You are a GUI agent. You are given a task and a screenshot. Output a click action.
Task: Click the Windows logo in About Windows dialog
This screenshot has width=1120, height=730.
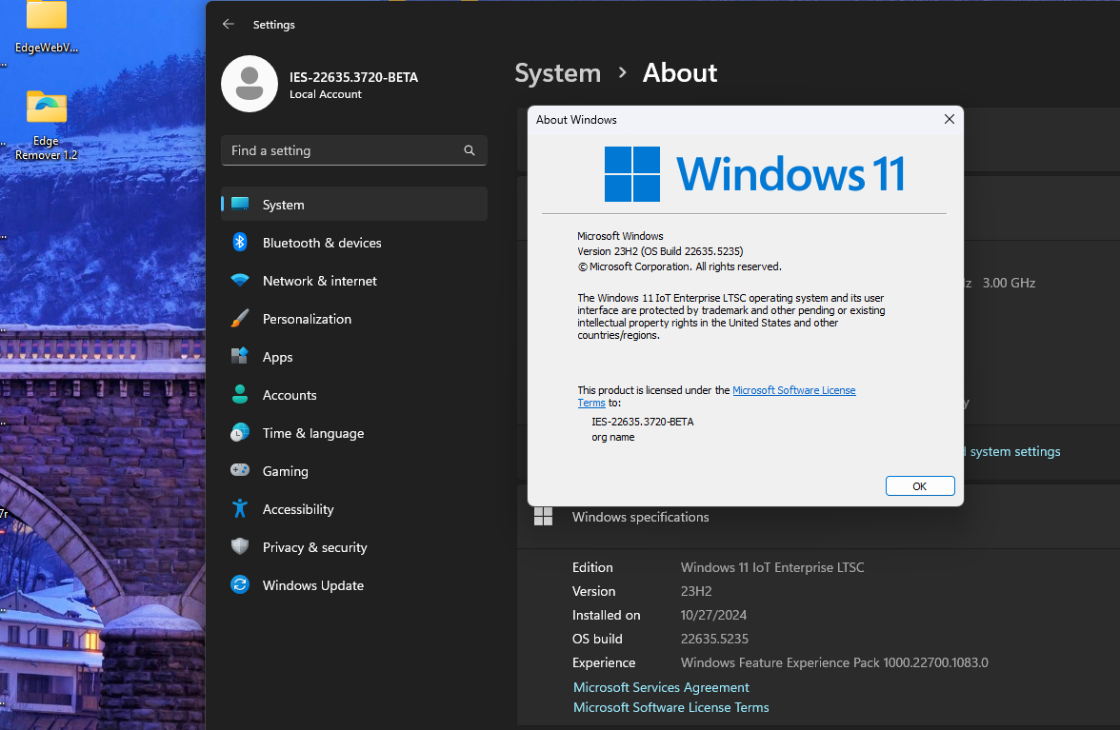(x=632, y=174)
